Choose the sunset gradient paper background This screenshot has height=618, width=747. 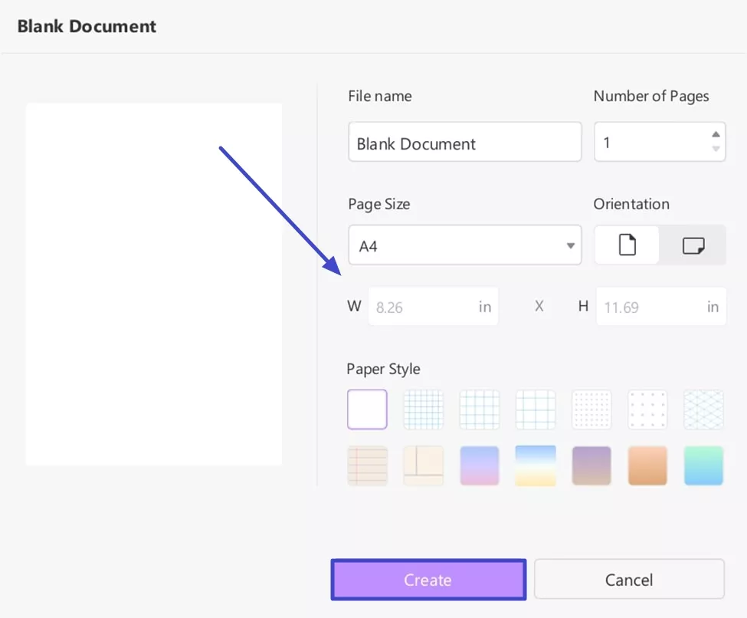(536, 465)
